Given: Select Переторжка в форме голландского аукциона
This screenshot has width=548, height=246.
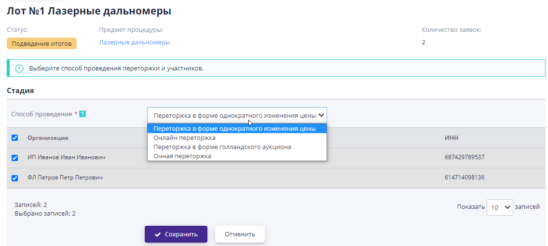Looking at the screenshot, I should pos(222,147).
